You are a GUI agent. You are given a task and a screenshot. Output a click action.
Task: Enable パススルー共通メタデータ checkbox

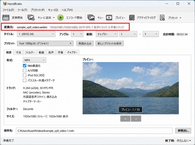(x=25, y=80)
